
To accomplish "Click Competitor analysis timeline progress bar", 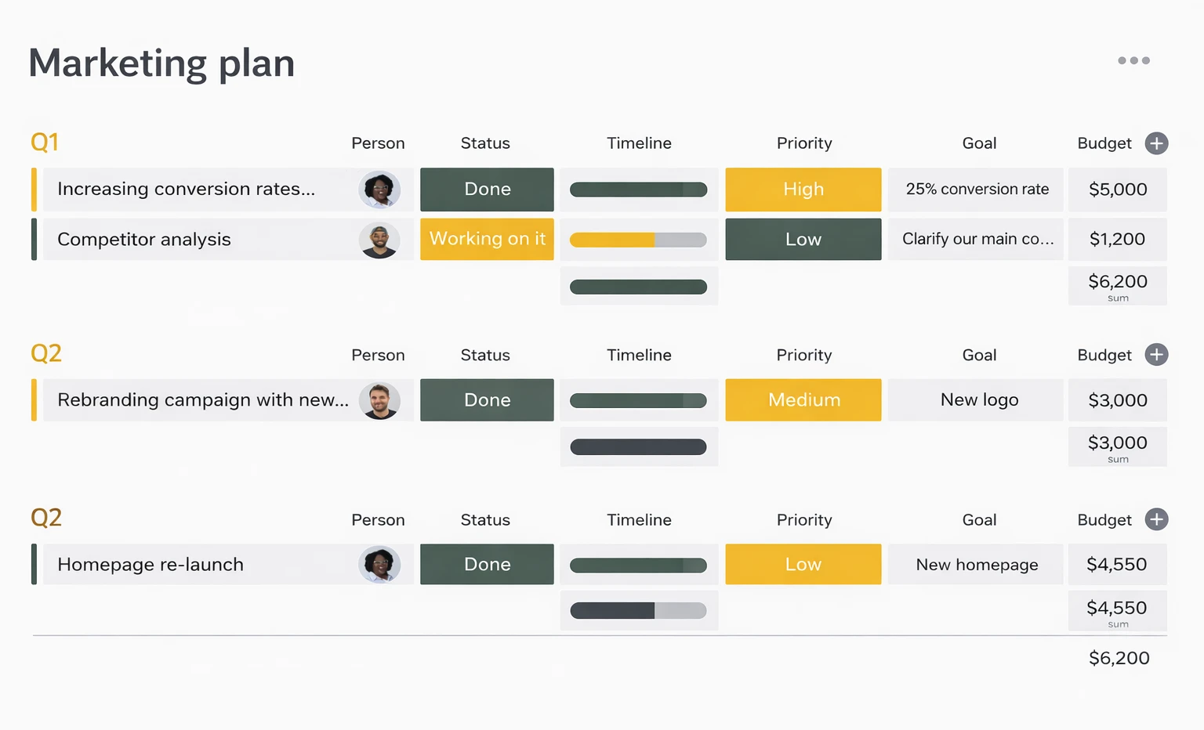I will pyautogui.click(x=638, y=240).
